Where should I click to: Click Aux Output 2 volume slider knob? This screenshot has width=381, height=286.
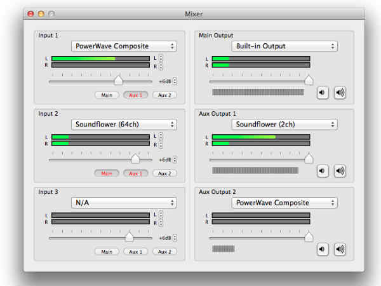[x=309, y=237]
